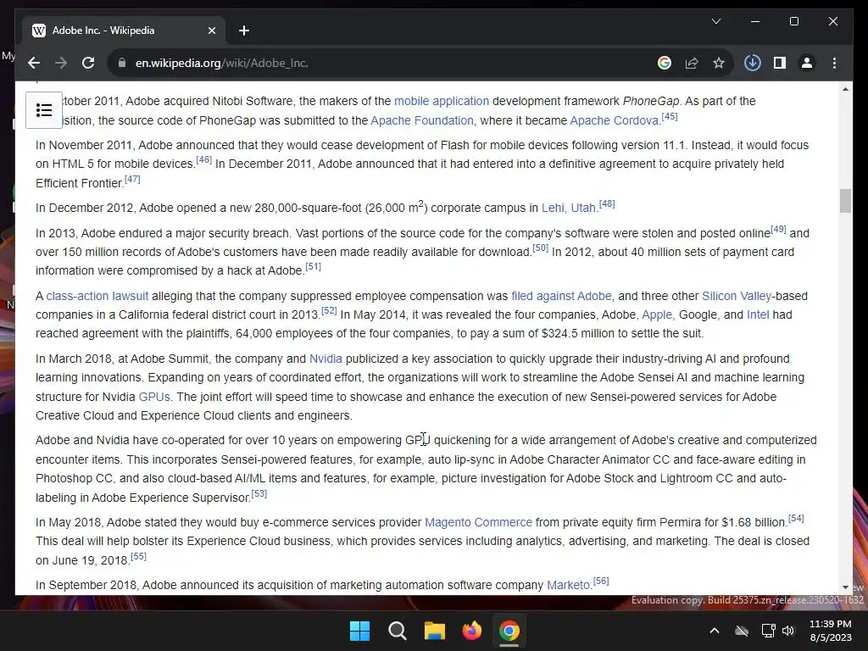This screenshot has width=868, height=651.
Task: View site security lock info
Action: pyautogui.click(x=122, y=63)
